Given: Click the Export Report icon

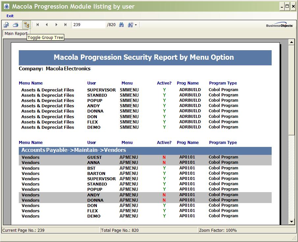Looking at the screenshot, I should pyautogui.click(x=6, y=25).
